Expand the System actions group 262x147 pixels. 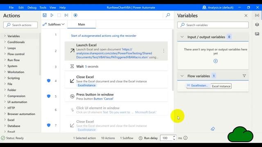coord(5,66)
